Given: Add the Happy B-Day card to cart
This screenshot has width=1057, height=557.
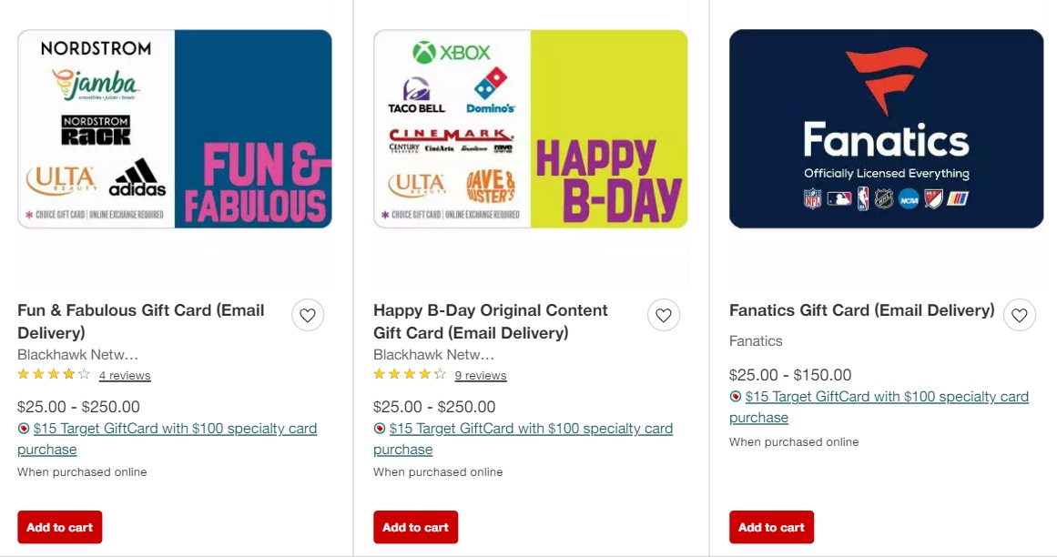Looking at the screenshot, I should pyautogui.click(x=415, y=526).
